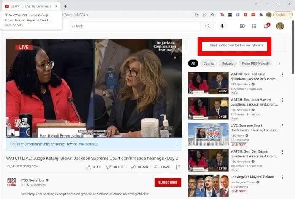This screenshot has width=295, height=199.
Task: Open the YouTube apps grid icon
Action: (254, 26)
